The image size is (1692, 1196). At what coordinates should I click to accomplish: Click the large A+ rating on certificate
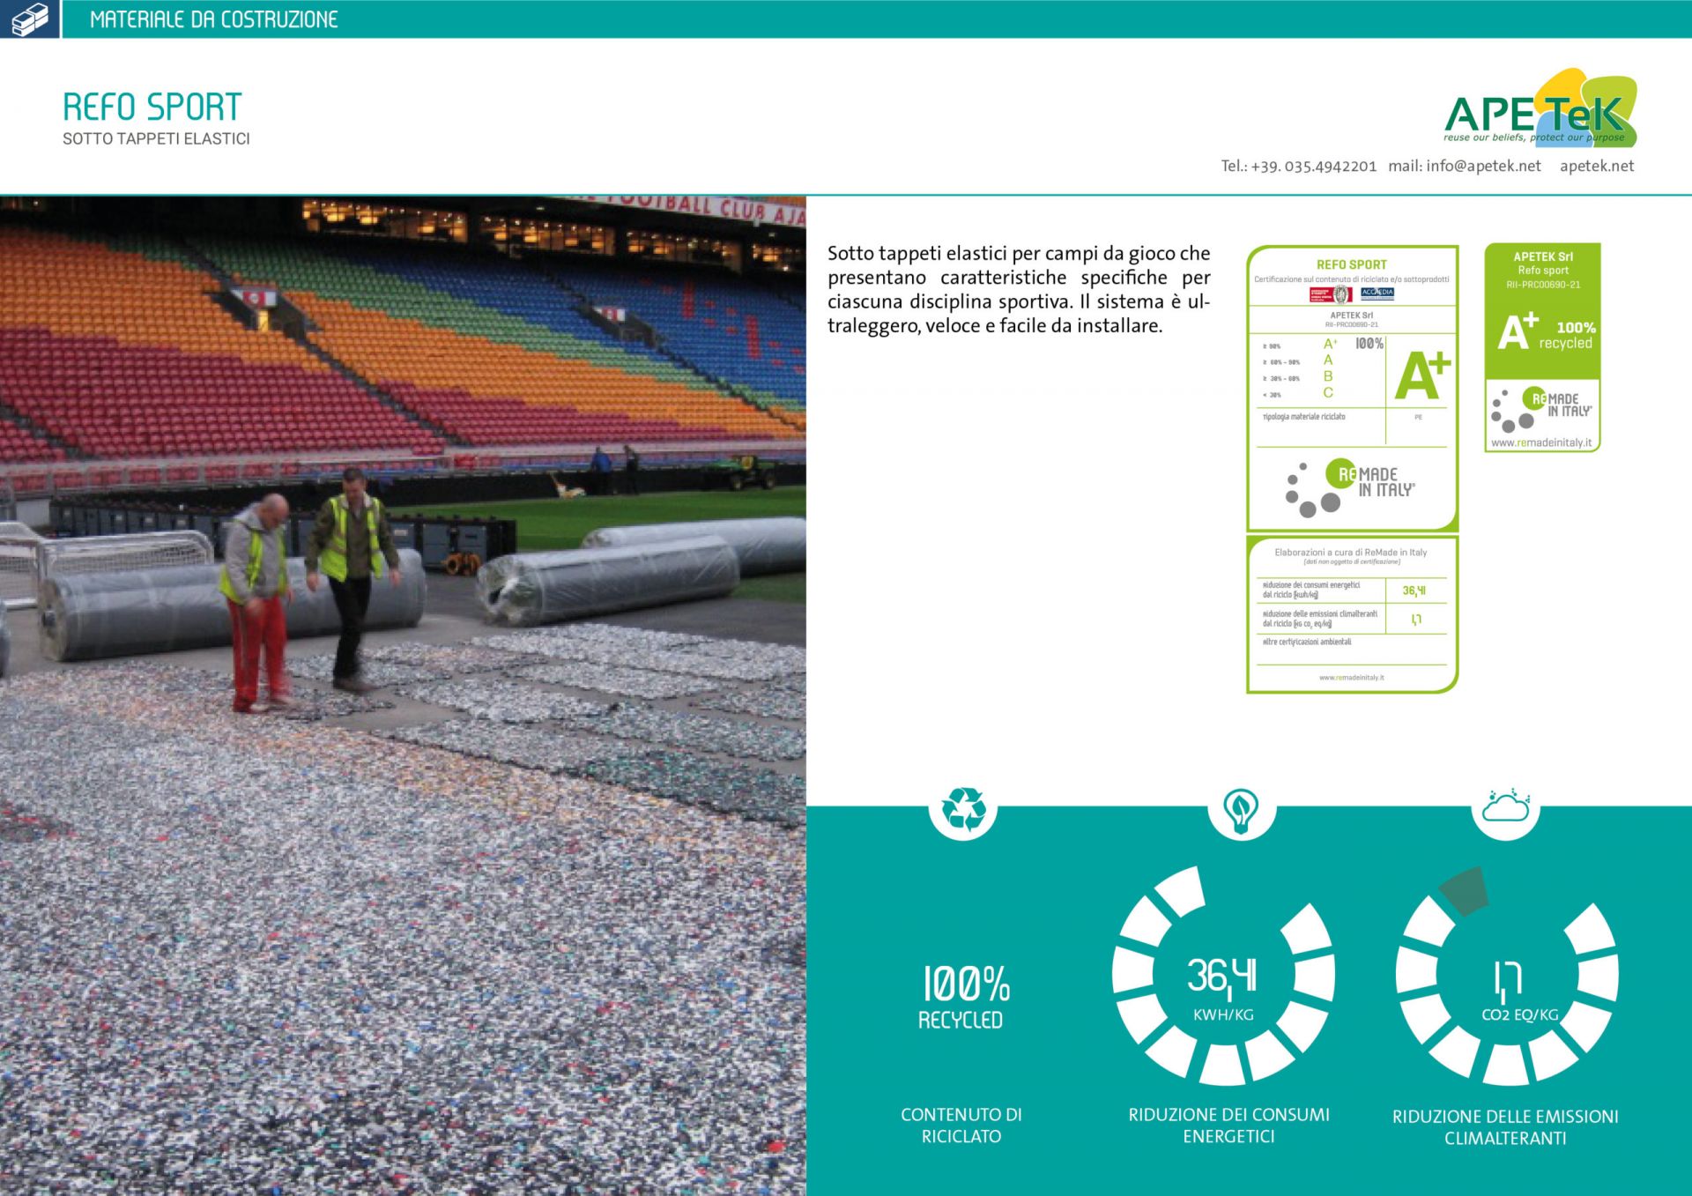[x=1422, y=375]
